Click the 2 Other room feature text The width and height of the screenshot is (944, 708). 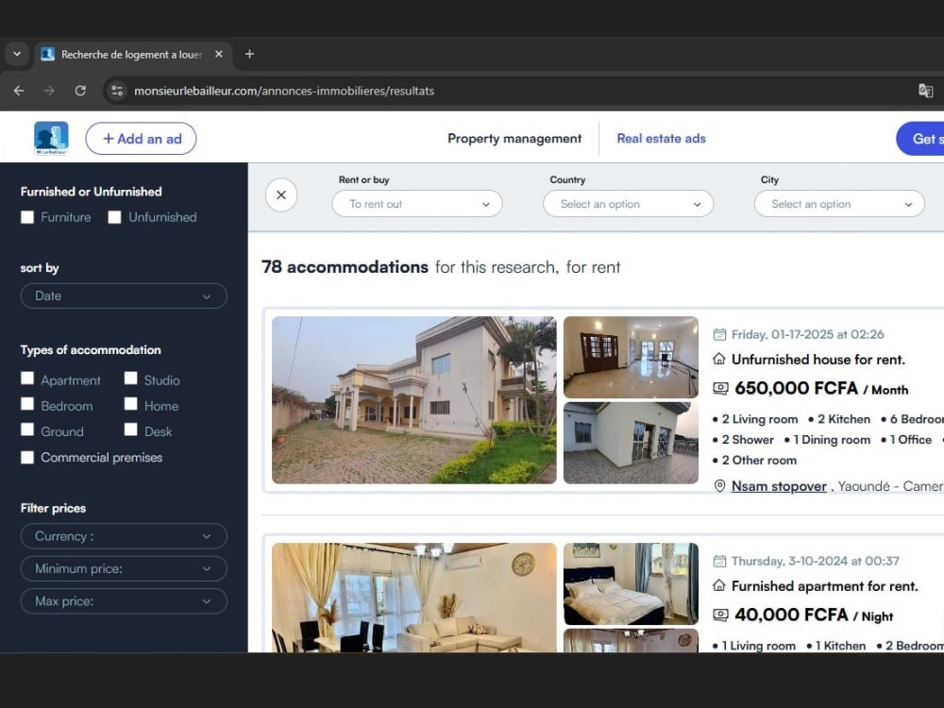tap(759, 460)
